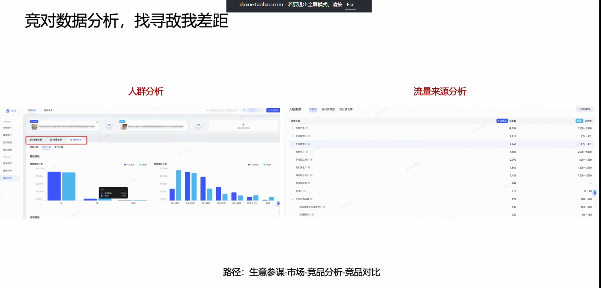This screenshot has height=288, width=601.
Task: Select the 支付人群 sub-tab
Action: (58, 147)
